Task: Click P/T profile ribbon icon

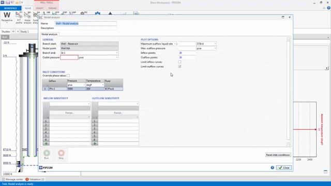Action: pos(19,18)
